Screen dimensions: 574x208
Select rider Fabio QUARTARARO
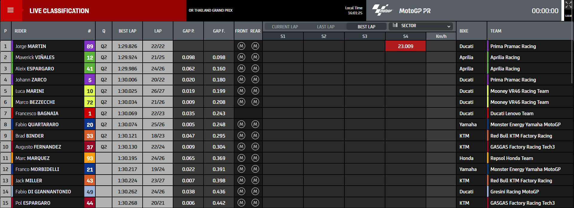coord(37,124)
